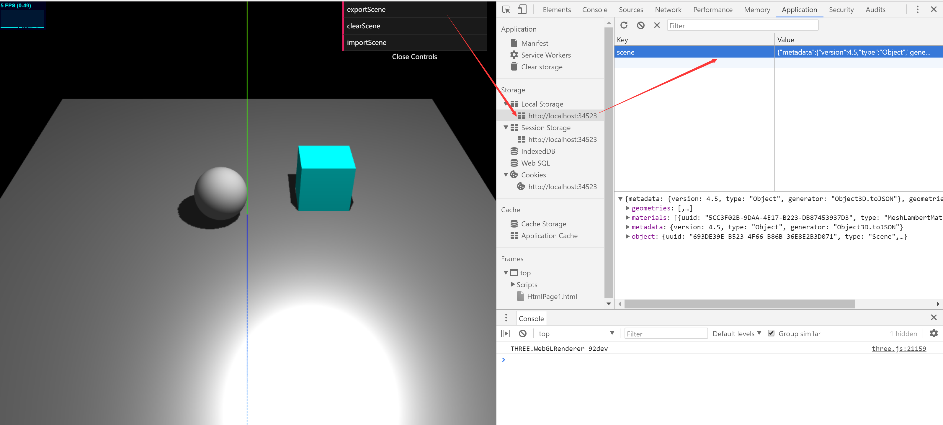Toggle the device toolbar icon
This screenshot has height=425, width=943.
pyautogui.click(x=522, y=10)
